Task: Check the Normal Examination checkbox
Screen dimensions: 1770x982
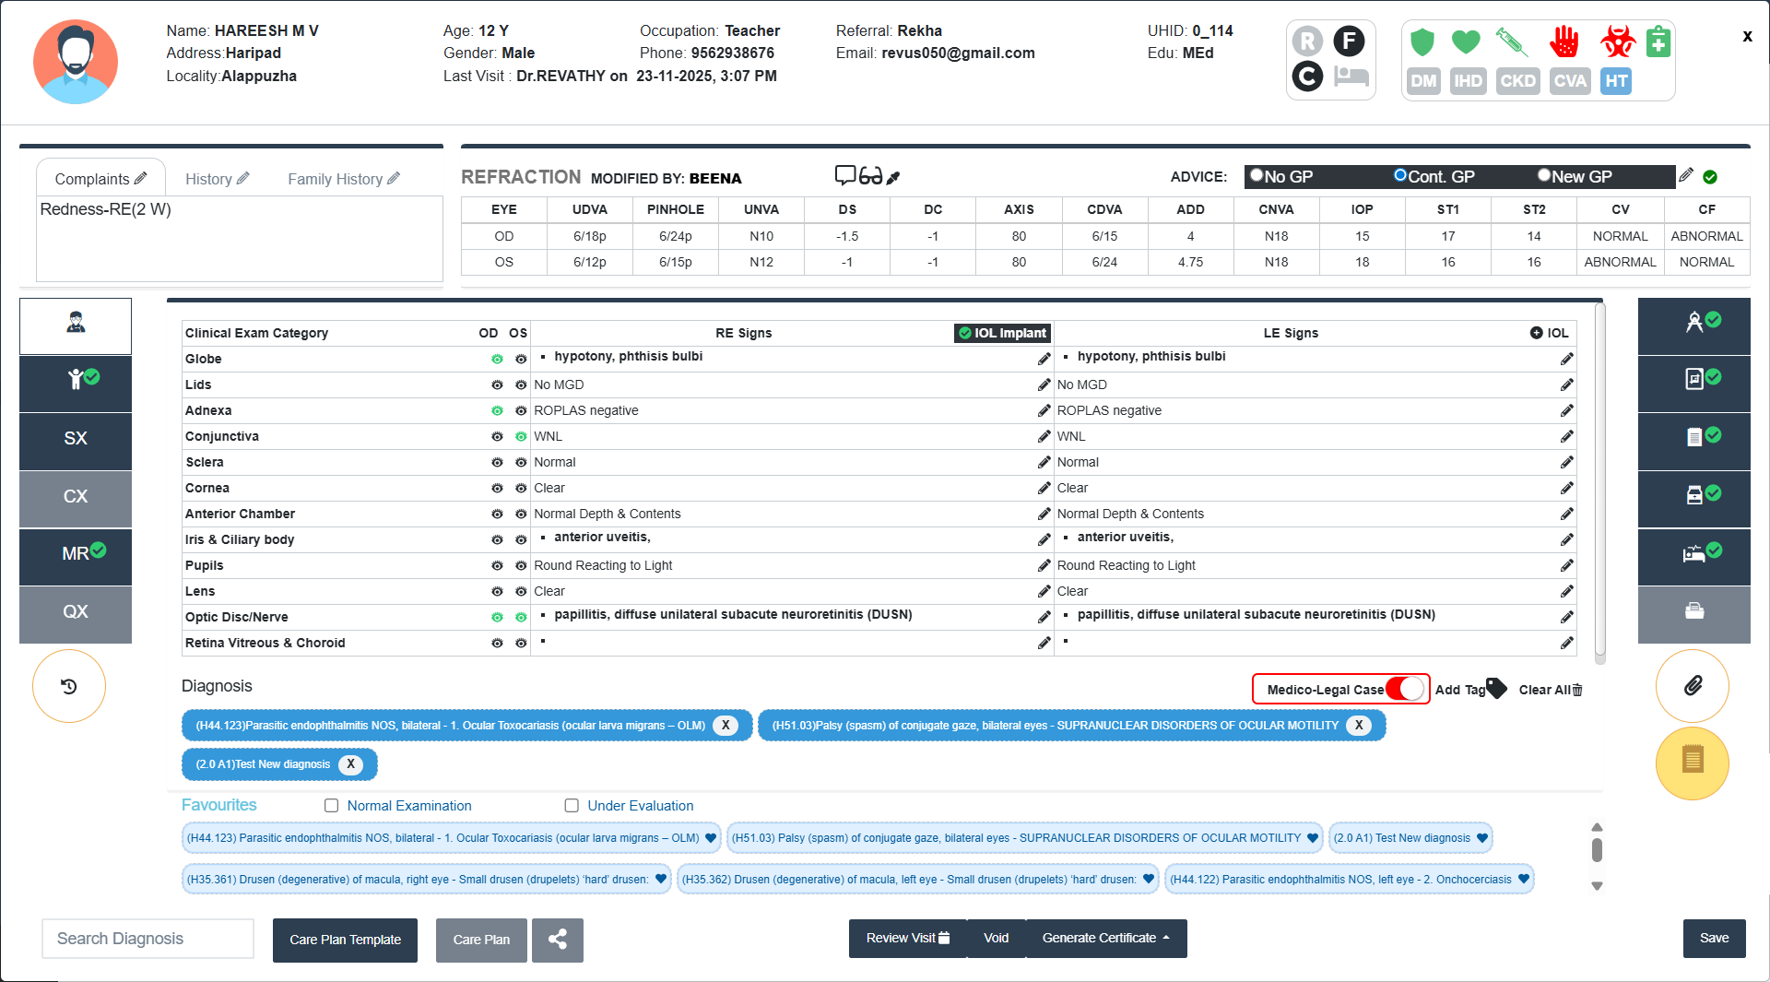Action: pyautogui.click(x=332, y=806)
